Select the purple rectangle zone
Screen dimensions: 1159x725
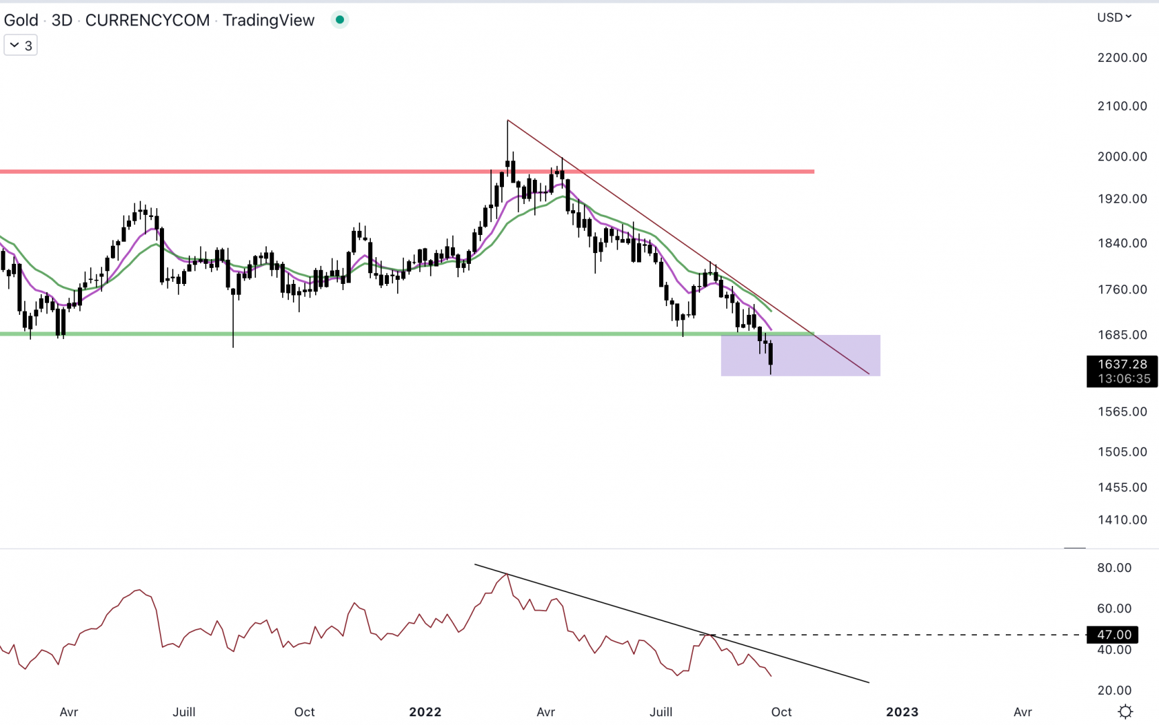click(x=800, y=356)
